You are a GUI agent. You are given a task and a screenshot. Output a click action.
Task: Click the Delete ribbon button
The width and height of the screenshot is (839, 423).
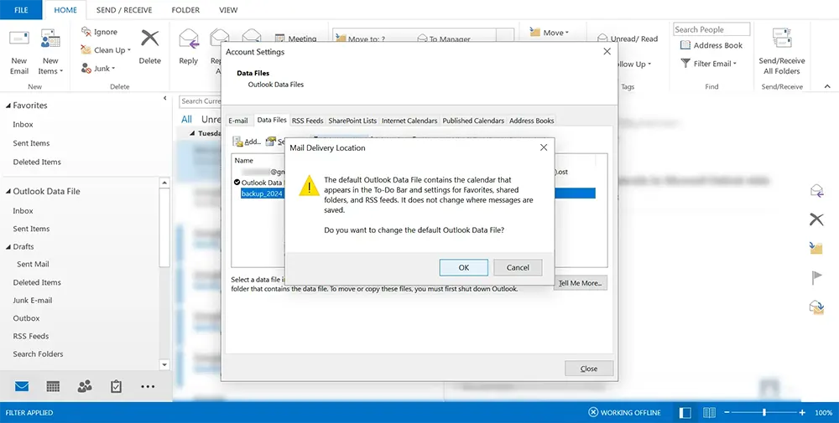(x=150, y=47)
